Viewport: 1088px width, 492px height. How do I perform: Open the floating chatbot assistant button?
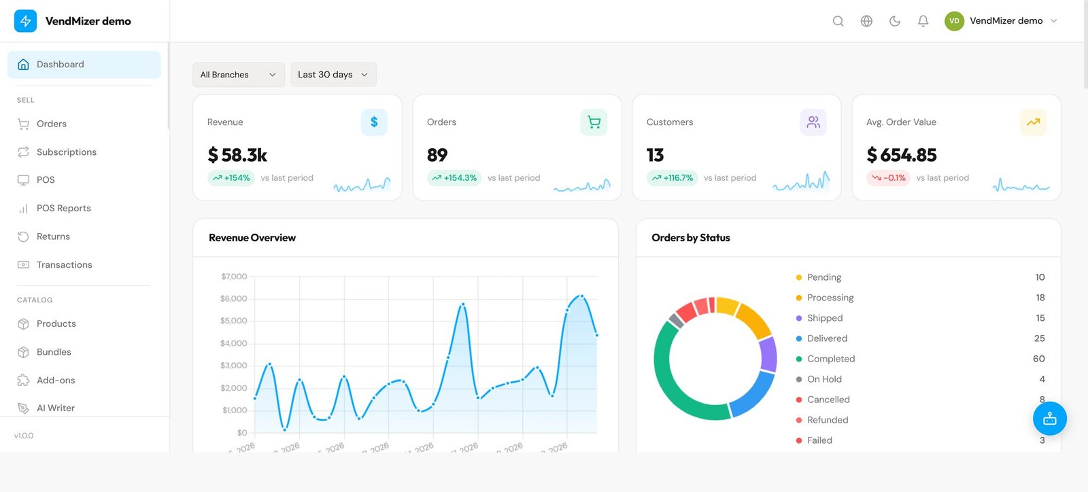[1050, 419]
